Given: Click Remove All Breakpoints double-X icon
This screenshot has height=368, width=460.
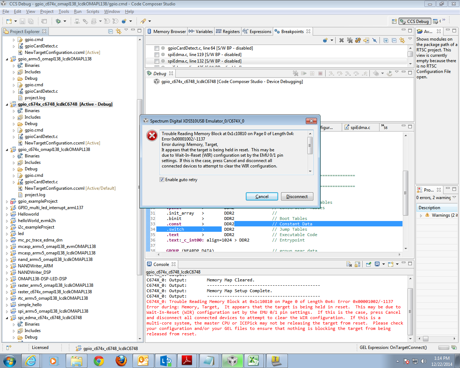Looking at the screenshot, I should tap(350, 40).
